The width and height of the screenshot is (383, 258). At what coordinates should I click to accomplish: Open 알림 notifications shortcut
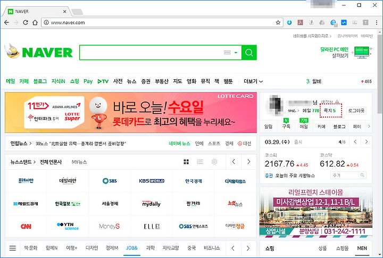point(268,126)
